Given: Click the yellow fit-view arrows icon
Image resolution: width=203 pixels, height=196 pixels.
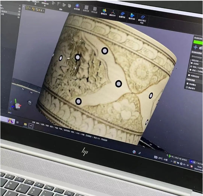Looking at the screenshot, I should (34, 9).
